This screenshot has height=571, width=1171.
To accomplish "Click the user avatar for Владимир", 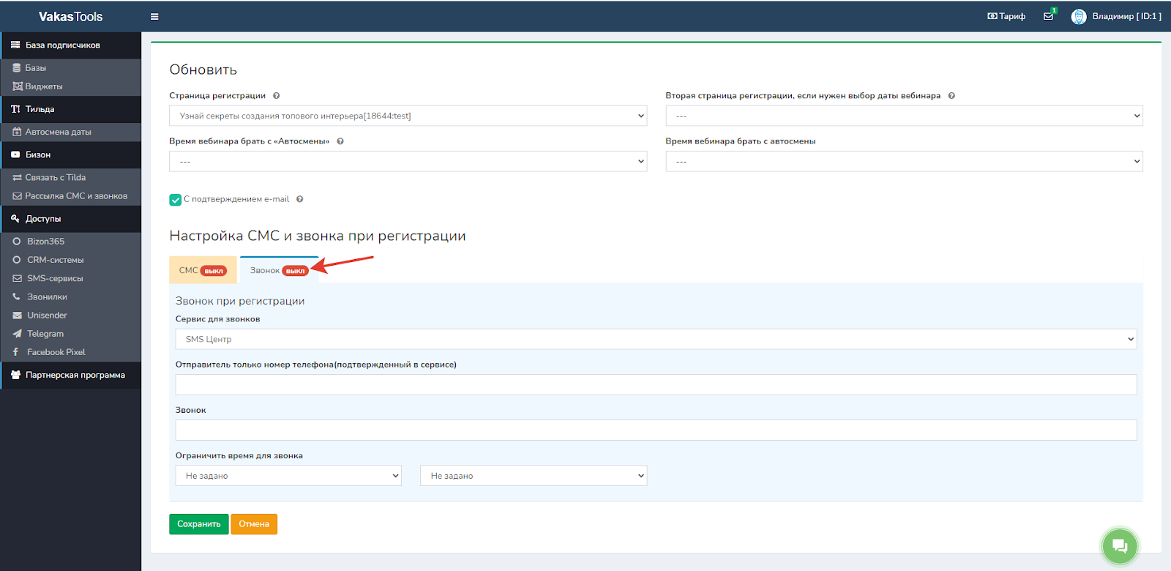I will pyautogui.click(x=1078, y=17).
